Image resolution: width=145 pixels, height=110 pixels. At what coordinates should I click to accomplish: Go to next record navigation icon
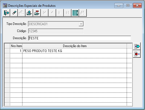tap(60, 13)
